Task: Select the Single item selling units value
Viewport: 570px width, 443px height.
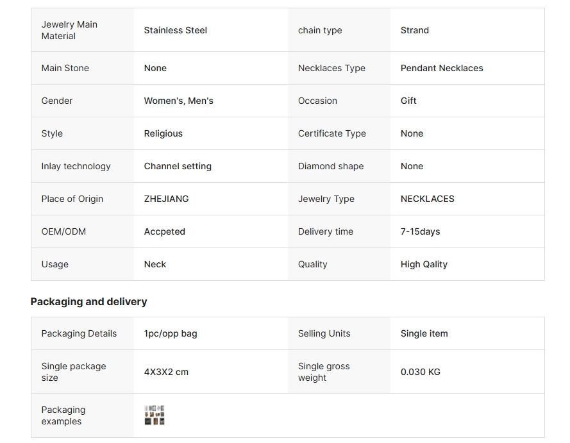Action: pos(424,333)
